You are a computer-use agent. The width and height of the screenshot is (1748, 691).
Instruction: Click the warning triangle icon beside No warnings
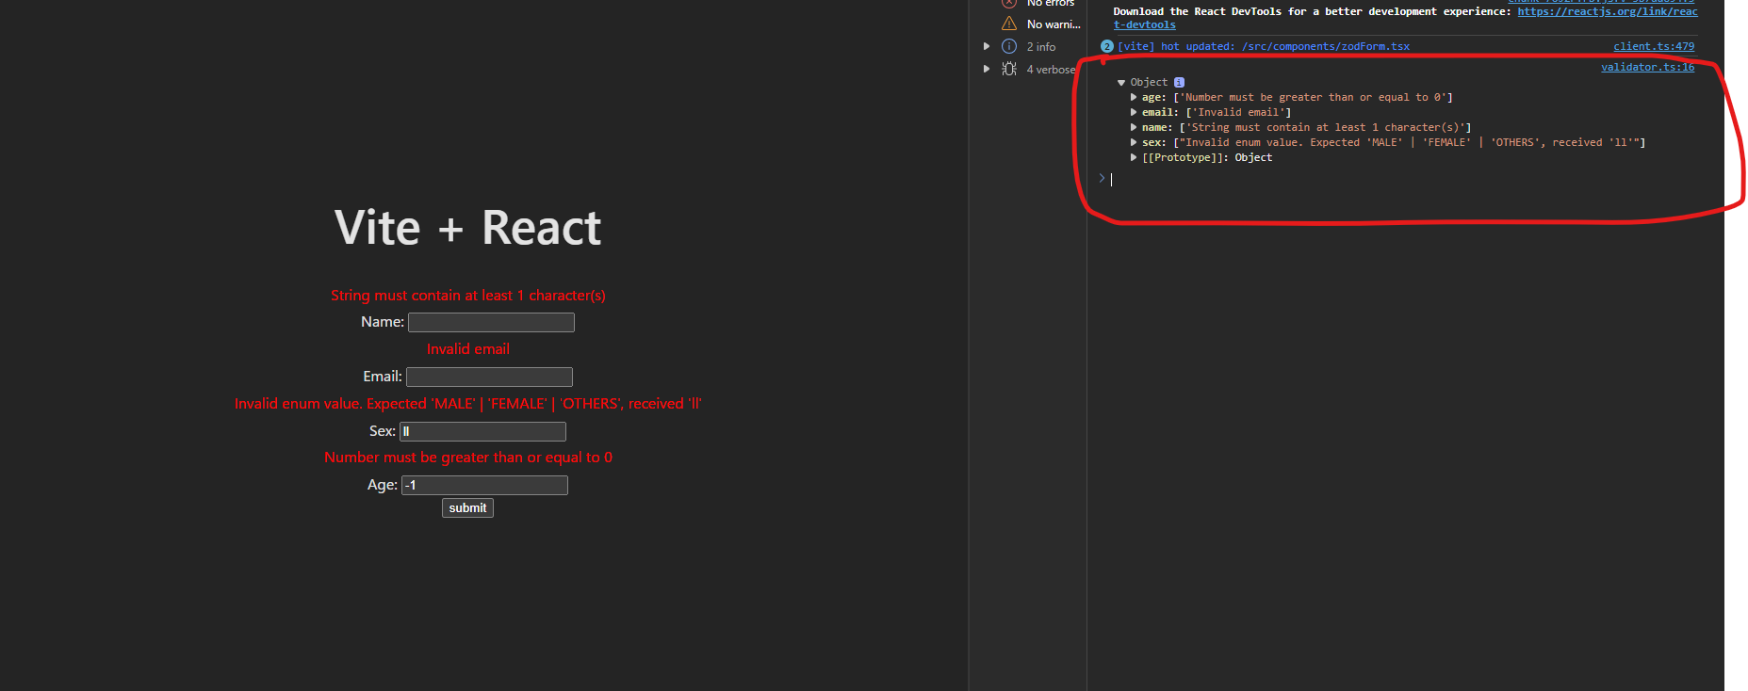[x=1009, y=24]
